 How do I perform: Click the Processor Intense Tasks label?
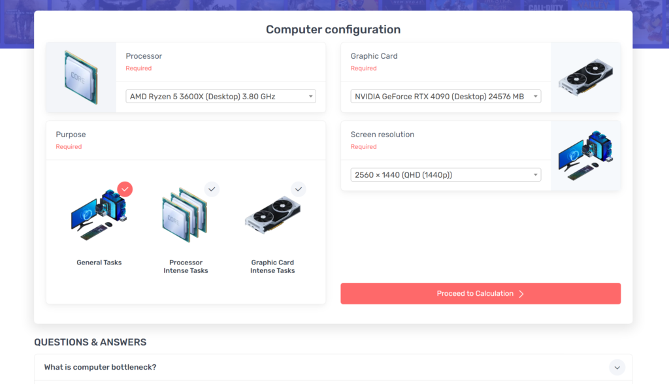point(186,266)
